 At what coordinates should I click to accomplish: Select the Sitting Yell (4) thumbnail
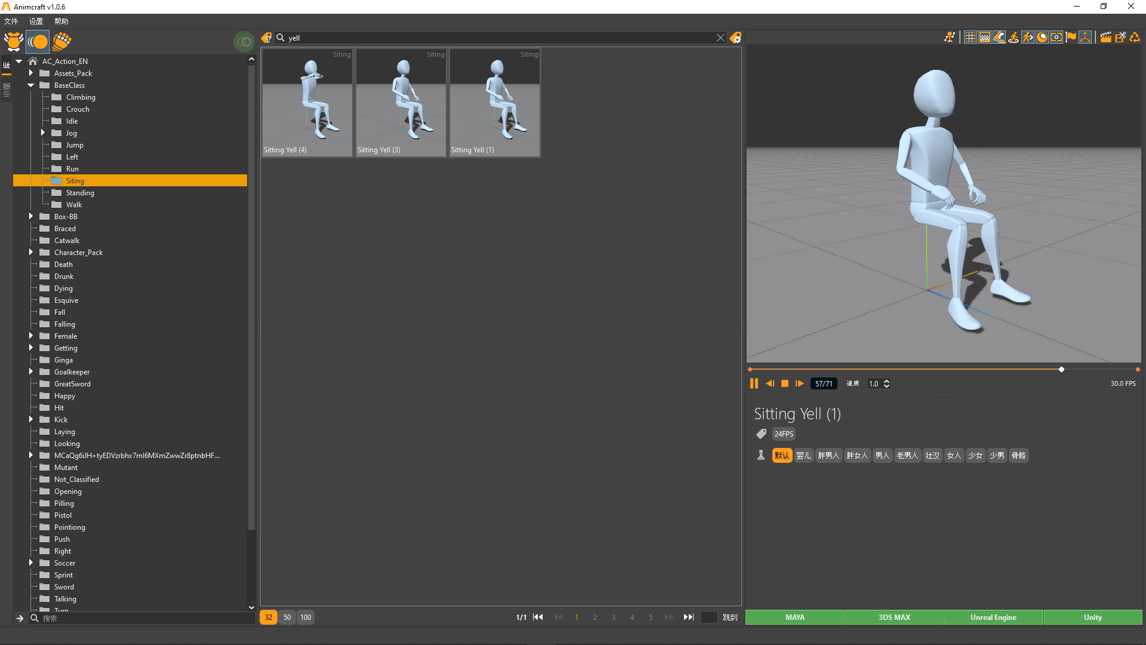coord(307,103)
